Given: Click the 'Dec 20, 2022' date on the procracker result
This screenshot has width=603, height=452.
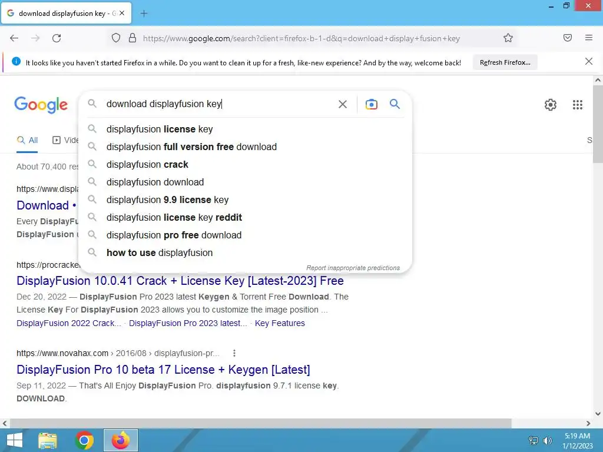Looking at the screenshot, I should click(42, 297).
